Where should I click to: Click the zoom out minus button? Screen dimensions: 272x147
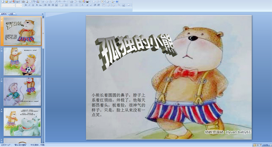pos(271,145)
